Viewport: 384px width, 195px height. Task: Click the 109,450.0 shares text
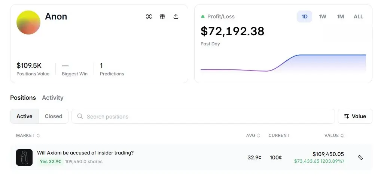[84, 161]
